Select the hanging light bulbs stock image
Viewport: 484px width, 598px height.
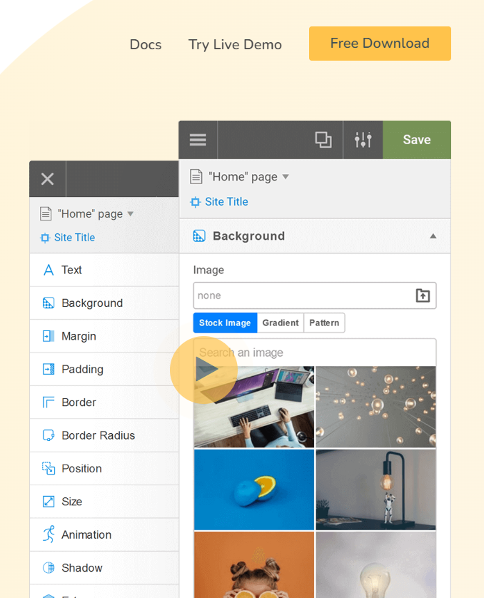click(x=375, y=407)
